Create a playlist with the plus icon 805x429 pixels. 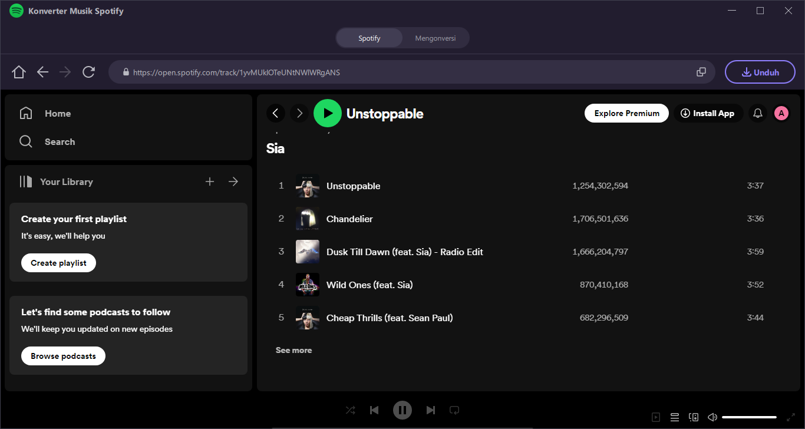[210, 181]
